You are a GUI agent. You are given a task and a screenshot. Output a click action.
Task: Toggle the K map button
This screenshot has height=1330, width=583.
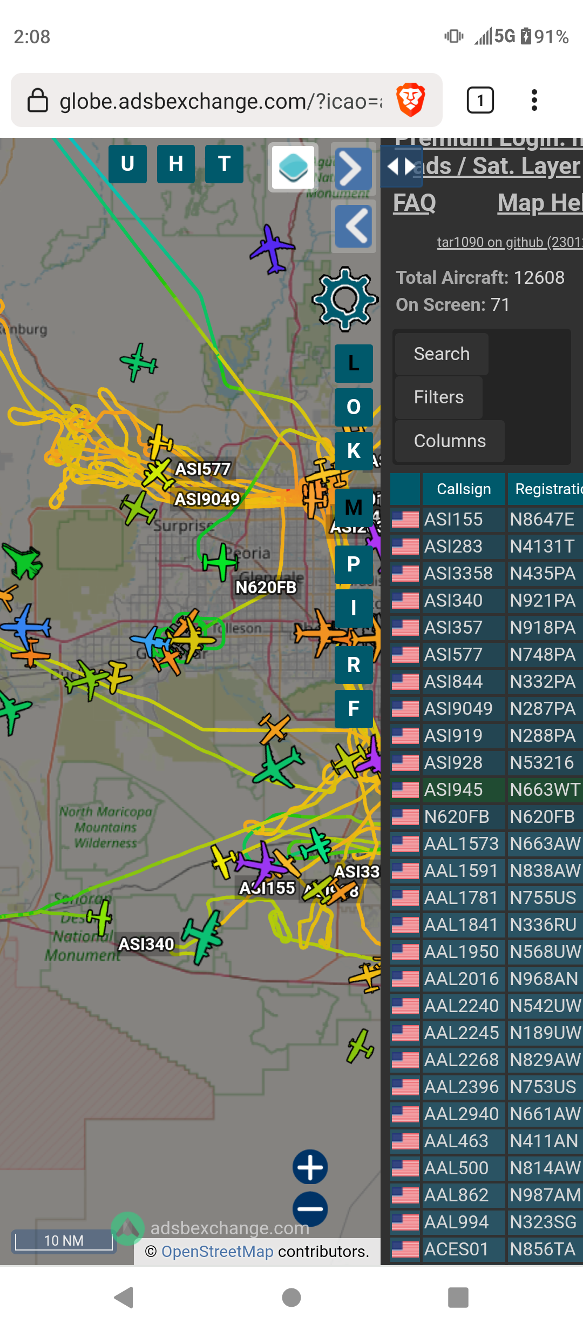354,451
